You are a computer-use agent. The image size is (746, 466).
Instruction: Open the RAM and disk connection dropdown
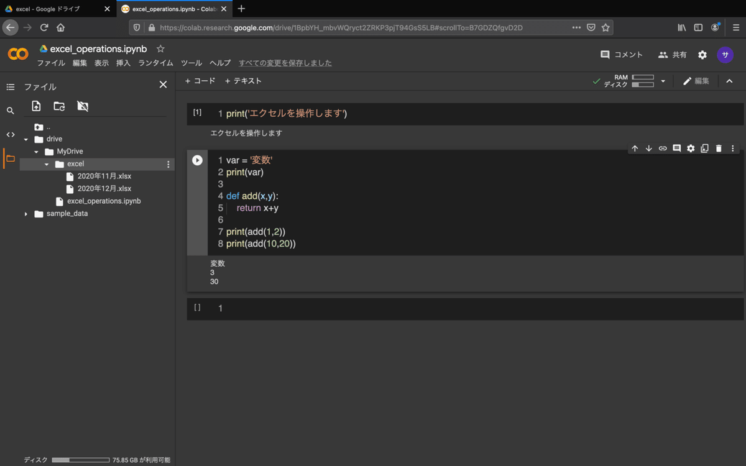663,81
